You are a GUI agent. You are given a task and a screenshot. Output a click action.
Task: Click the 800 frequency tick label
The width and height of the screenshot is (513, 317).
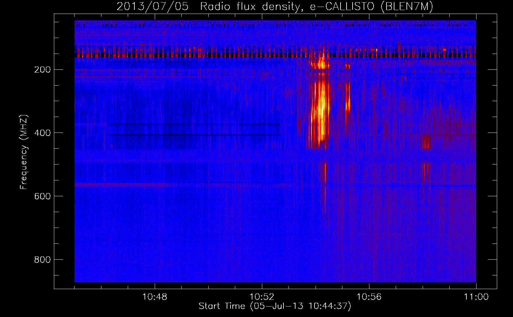(42, 260)
